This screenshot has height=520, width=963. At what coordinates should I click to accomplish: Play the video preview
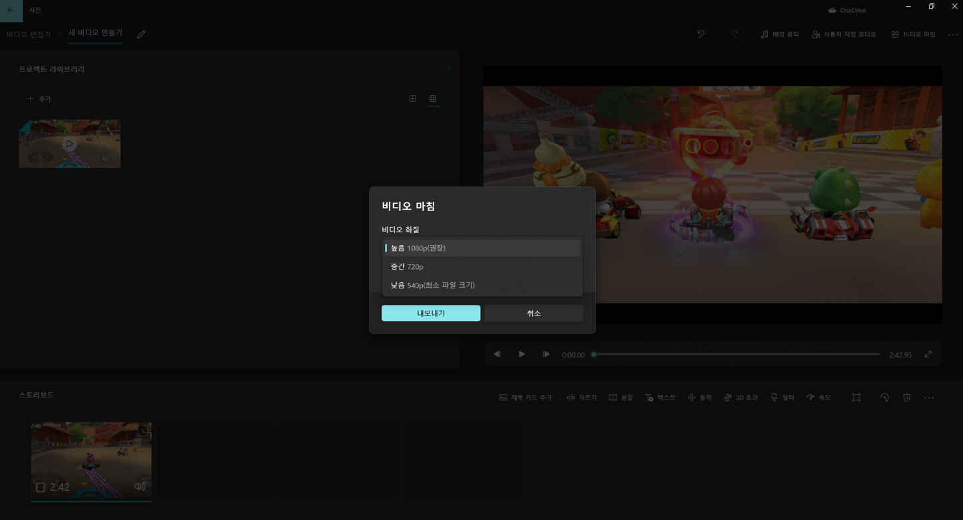pyautogui.click(x=521, y=354)
